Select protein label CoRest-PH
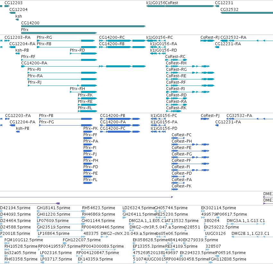Viewport: 273px width, 264px height. click(182, 141)
